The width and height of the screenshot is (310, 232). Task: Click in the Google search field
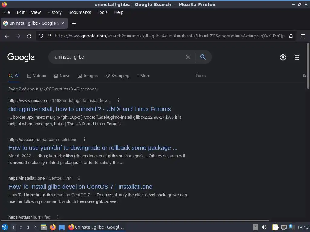click(119, 57)
